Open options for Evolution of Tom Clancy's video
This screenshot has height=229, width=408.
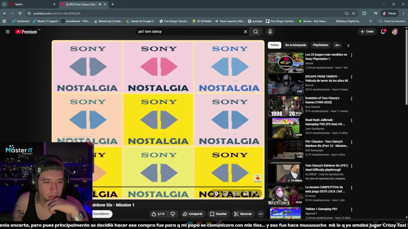click(352, 99)
